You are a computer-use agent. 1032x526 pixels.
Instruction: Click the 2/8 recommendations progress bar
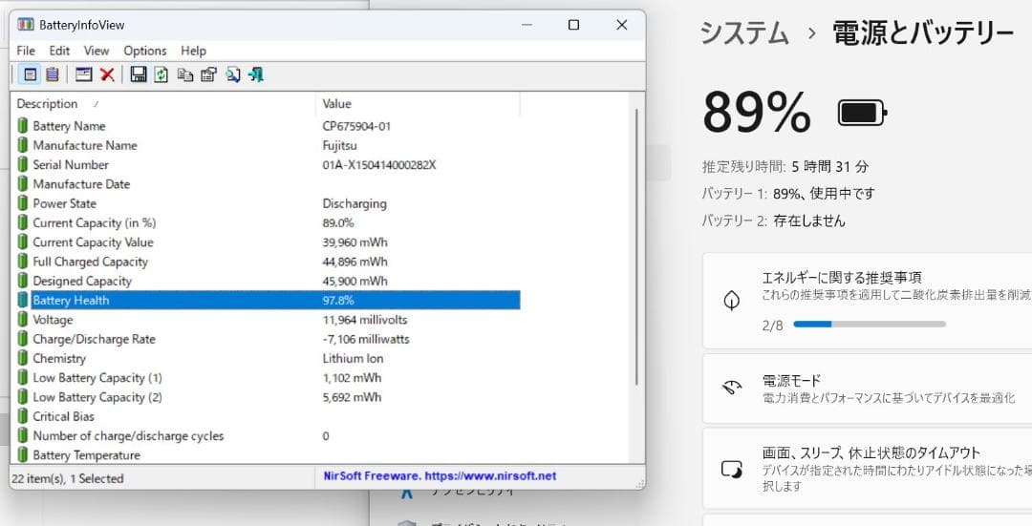pyautogui.click(x=870, y=325)
